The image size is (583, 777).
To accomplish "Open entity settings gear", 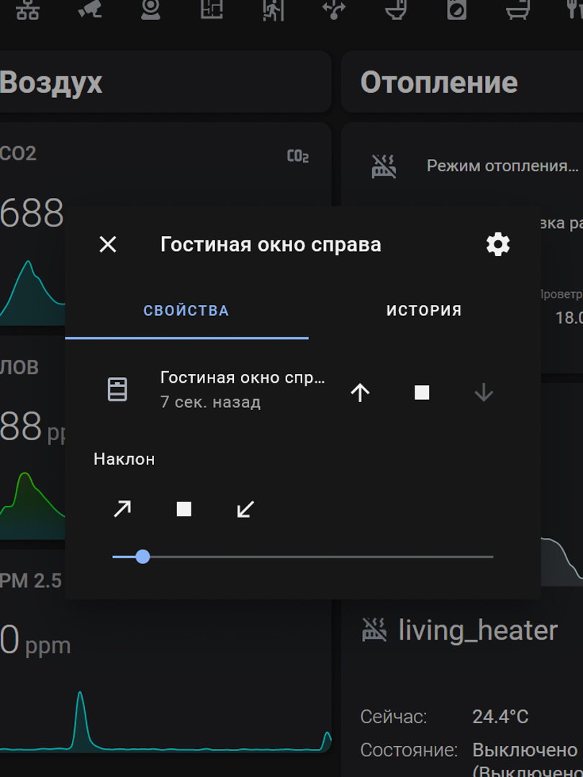I will [x=498, y=245].
